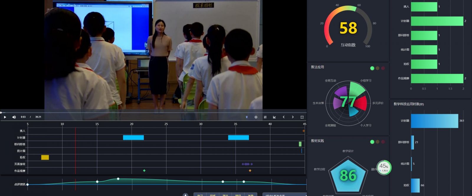Open the list view icon in player
Viewport: 472px width, 196px height.
click(265, 117)
